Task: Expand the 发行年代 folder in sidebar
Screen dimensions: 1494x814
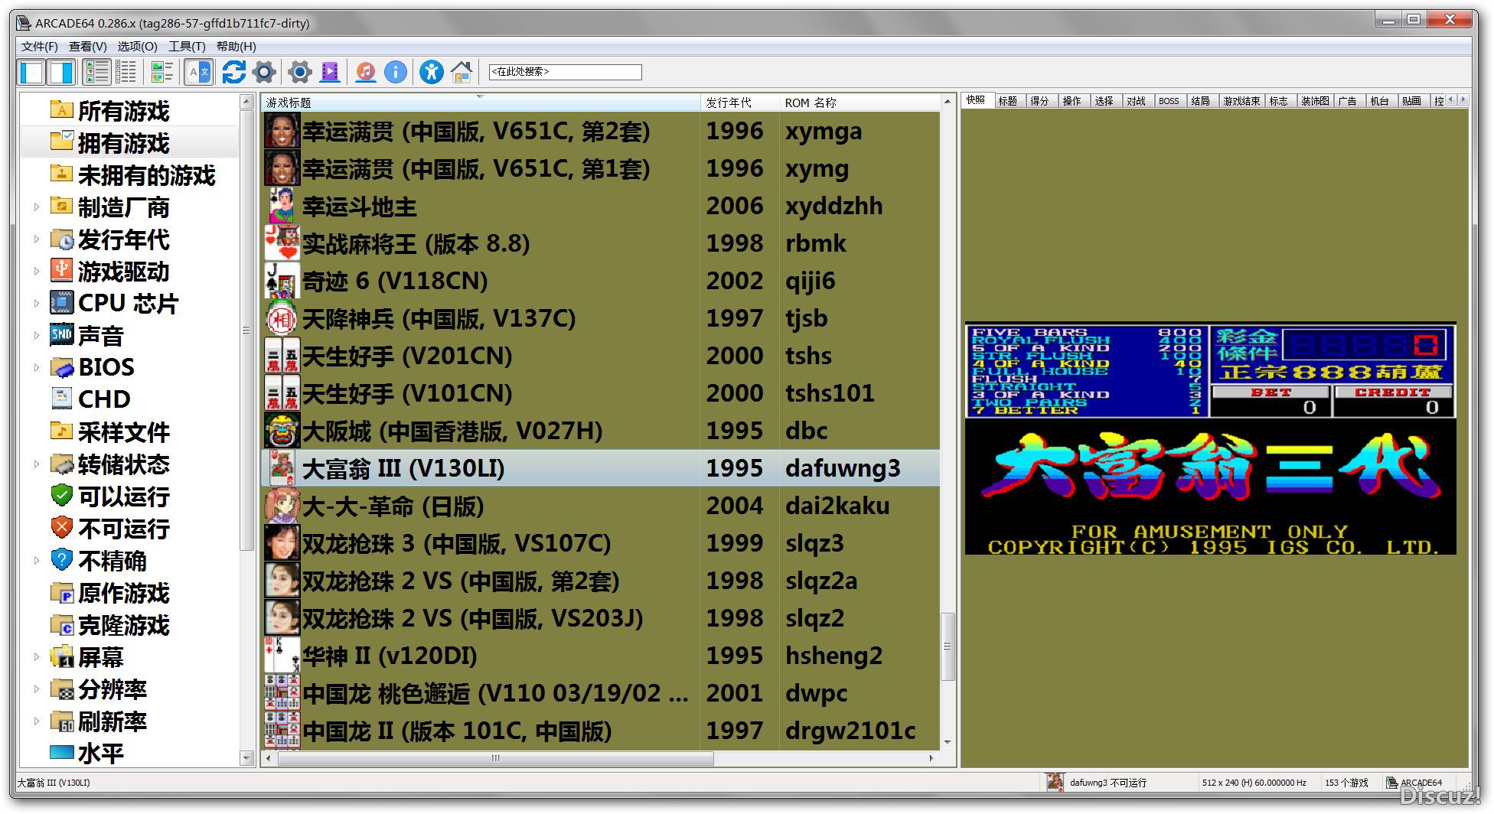Action: tap(36, 239)
